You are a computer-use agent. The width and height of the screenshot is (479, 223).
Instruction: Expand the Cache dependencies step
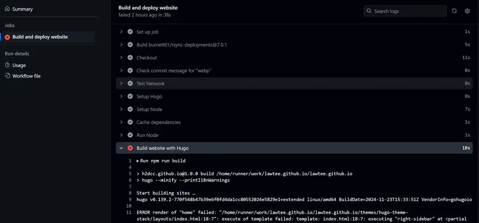(x=122, y=122)
